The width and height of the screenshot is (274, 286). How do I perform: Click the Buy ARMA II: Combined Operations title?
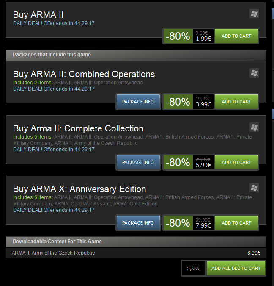click(84, 74)
